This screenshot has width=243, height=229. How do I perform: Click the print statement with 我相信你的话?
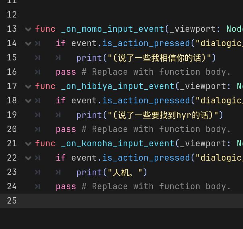(146, 58)
